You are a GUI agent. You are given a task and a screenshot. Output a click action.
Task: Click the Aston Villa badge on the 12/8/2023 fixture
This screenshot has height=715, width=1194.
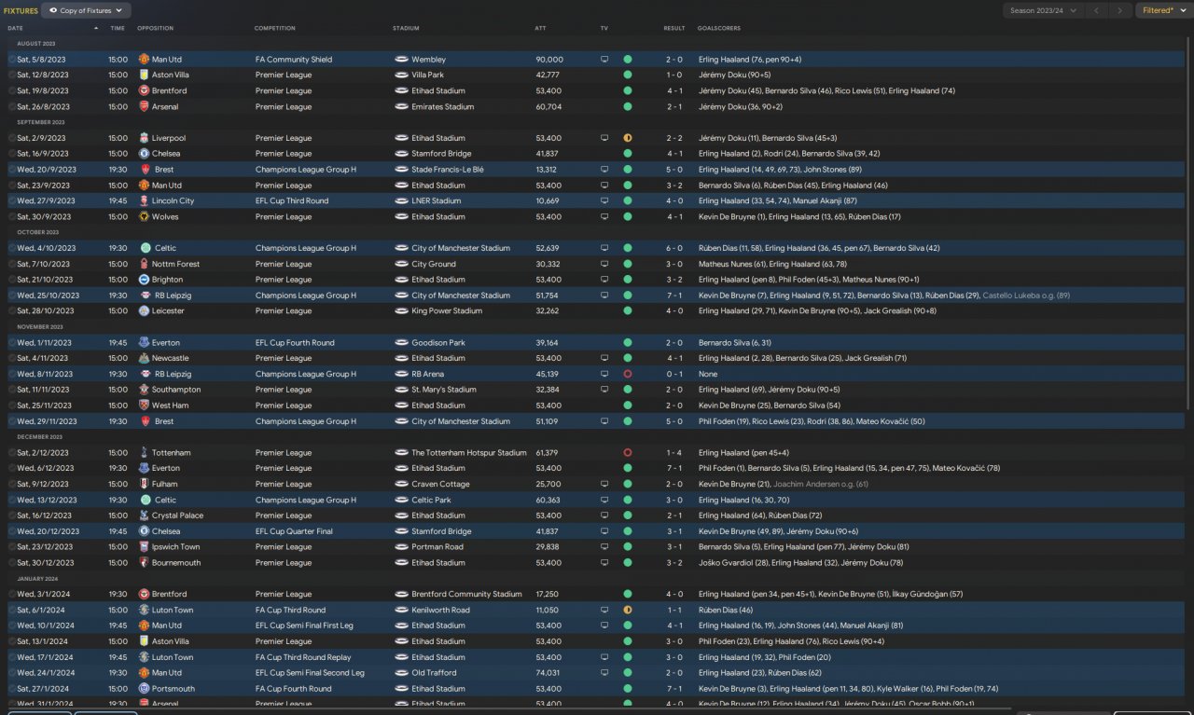click(x=144, y=75)
